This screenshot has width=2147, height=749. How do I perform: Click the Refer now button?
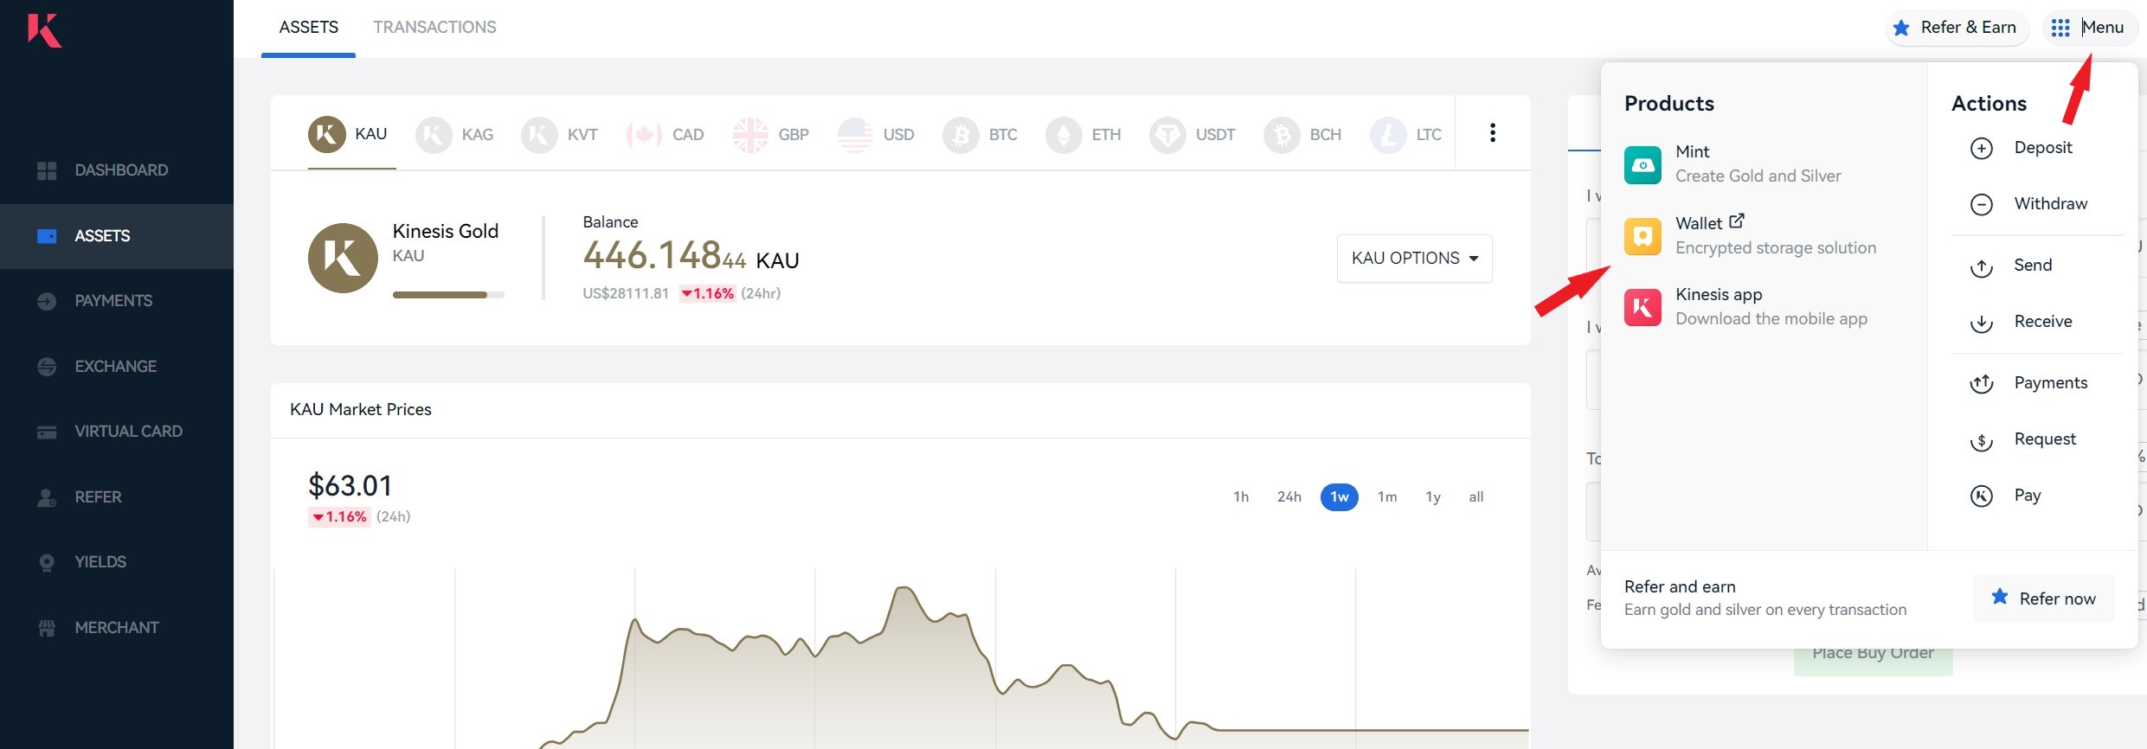coord(2043,599)
